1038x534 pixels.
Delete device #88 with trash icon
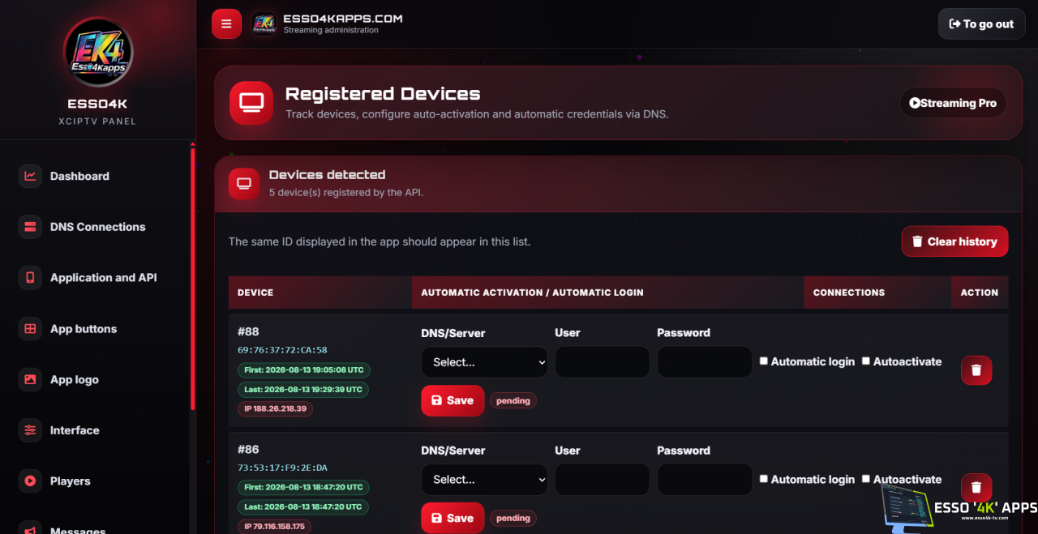976,370
